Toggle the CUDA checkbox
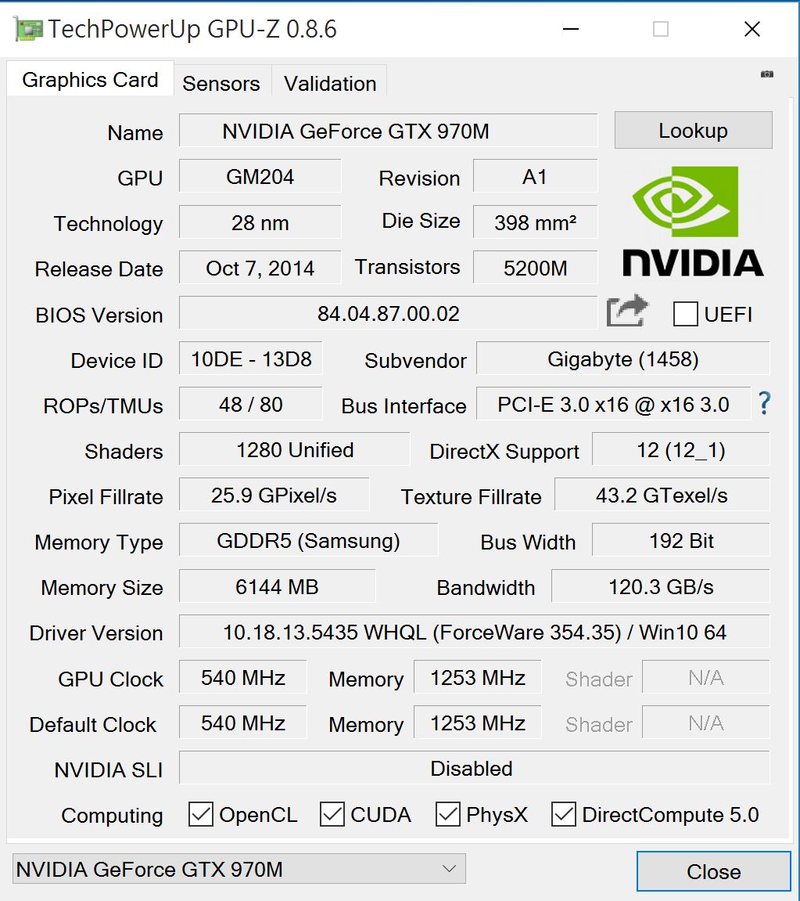The height and width of the screenshot is (901, 800). (x=332, y=815)
